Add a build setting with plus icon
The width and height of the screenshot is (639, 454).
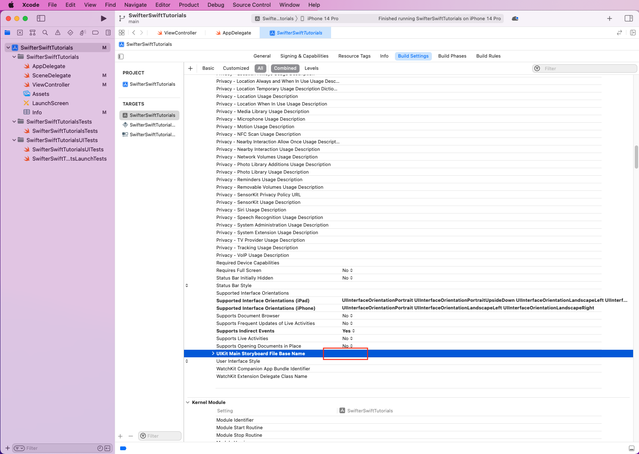190,68
